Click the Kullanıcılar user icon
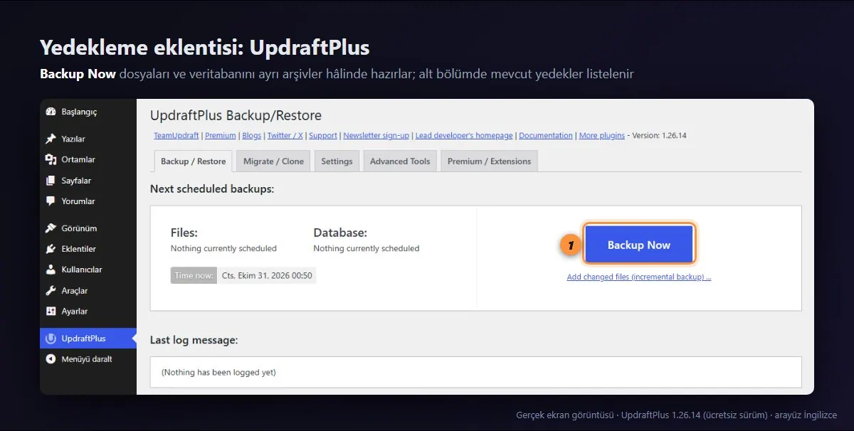 pos(51,270)
